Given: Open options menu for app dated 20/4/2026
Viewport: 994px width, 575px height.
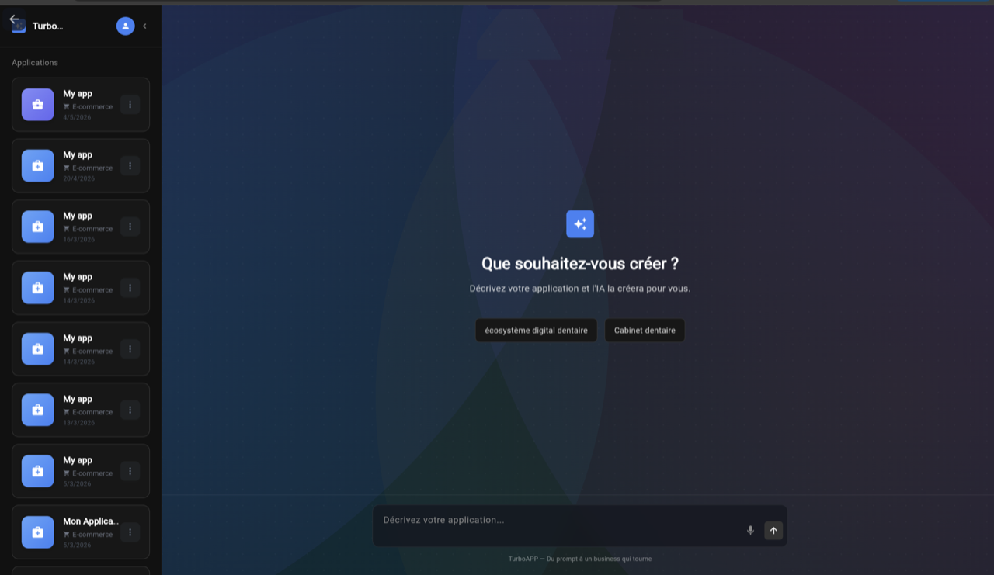Looking at the screenshot, I should (x=130, y=165).
